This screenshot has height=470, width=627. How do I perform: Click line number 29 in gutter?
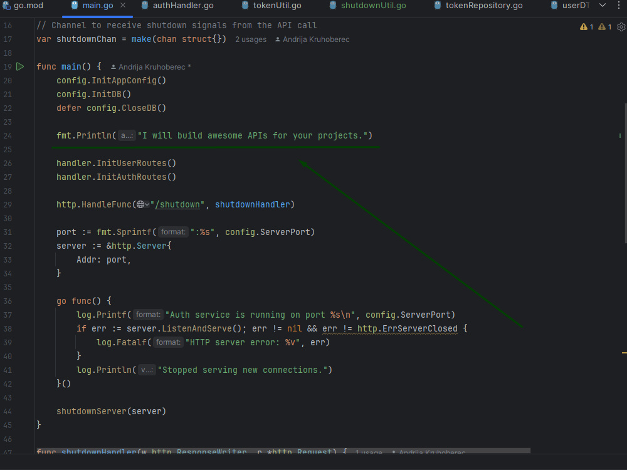[8, 205]
